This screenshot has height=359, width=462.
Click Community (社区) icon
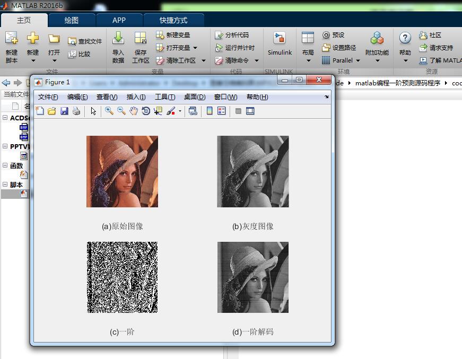tap(423, 36)
